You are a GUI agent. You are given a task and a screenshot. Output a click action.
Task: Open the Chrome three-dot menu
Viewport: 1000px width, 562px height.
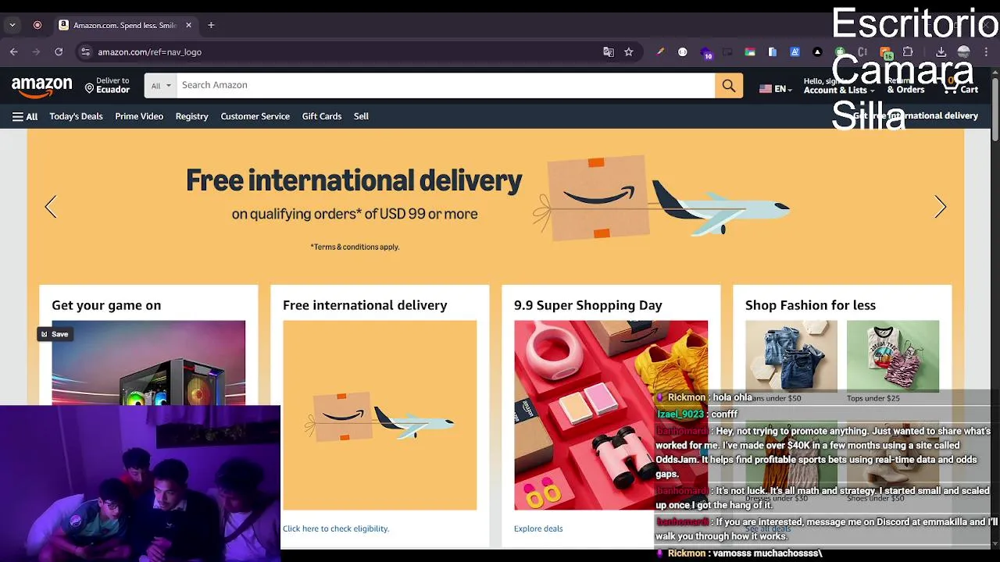click(987, 52)
